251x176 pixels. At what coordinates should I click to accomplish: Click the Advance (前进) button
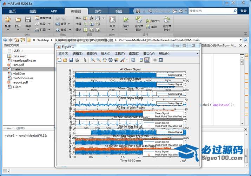point(151,27)
